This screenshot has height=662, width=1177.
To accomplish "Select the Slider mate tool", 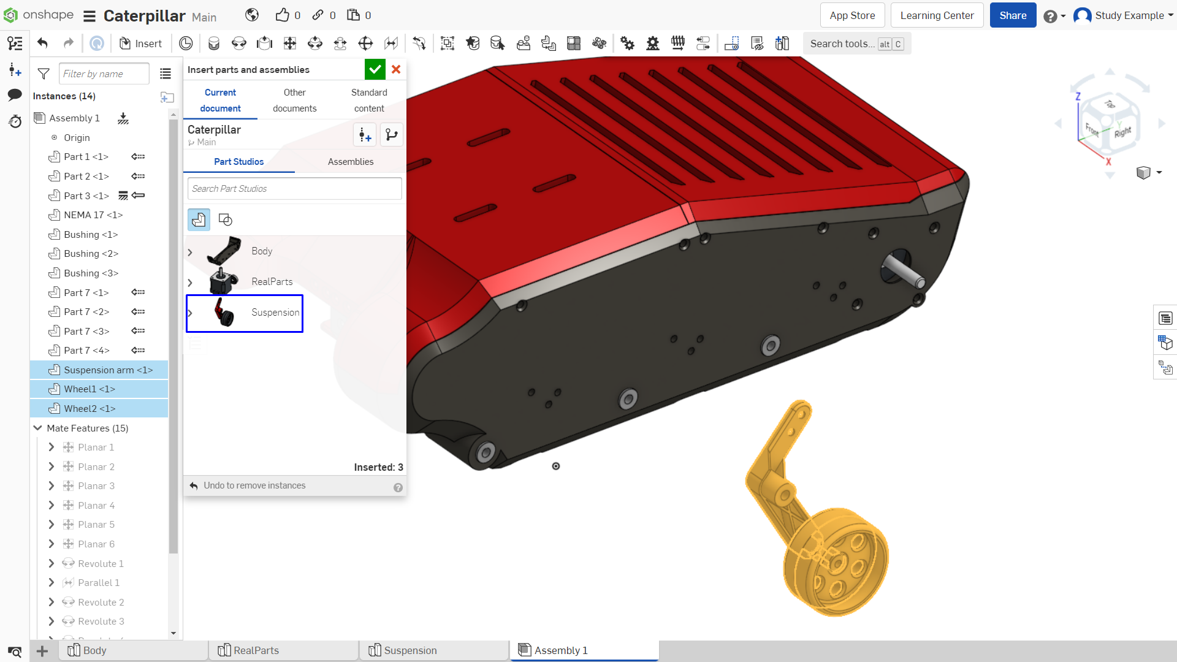I will tap(264, 44).
